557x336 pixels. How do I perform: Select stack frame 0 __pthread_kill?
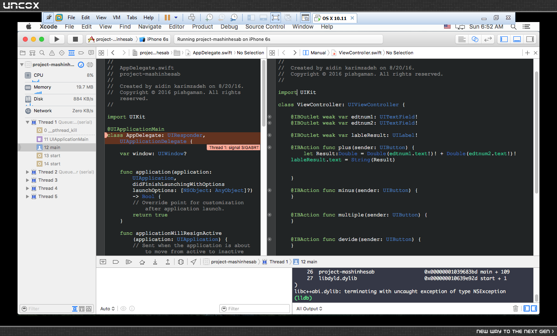pos(57,130)
